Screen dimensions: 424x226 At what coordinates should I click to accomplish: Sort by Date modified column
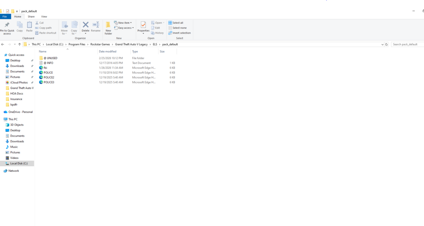(108, 51)
